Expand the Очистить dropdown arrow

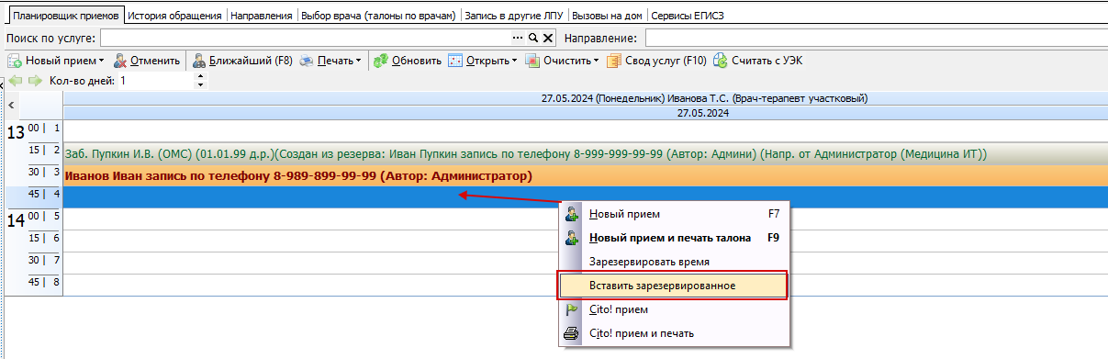[596, 62]
